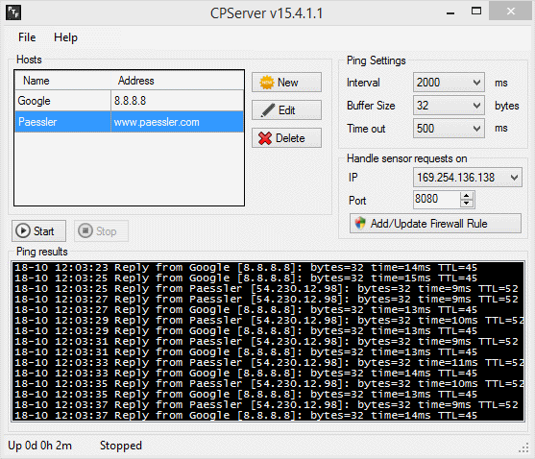
Task: Delete the selected host
Action: coord(286,138)
